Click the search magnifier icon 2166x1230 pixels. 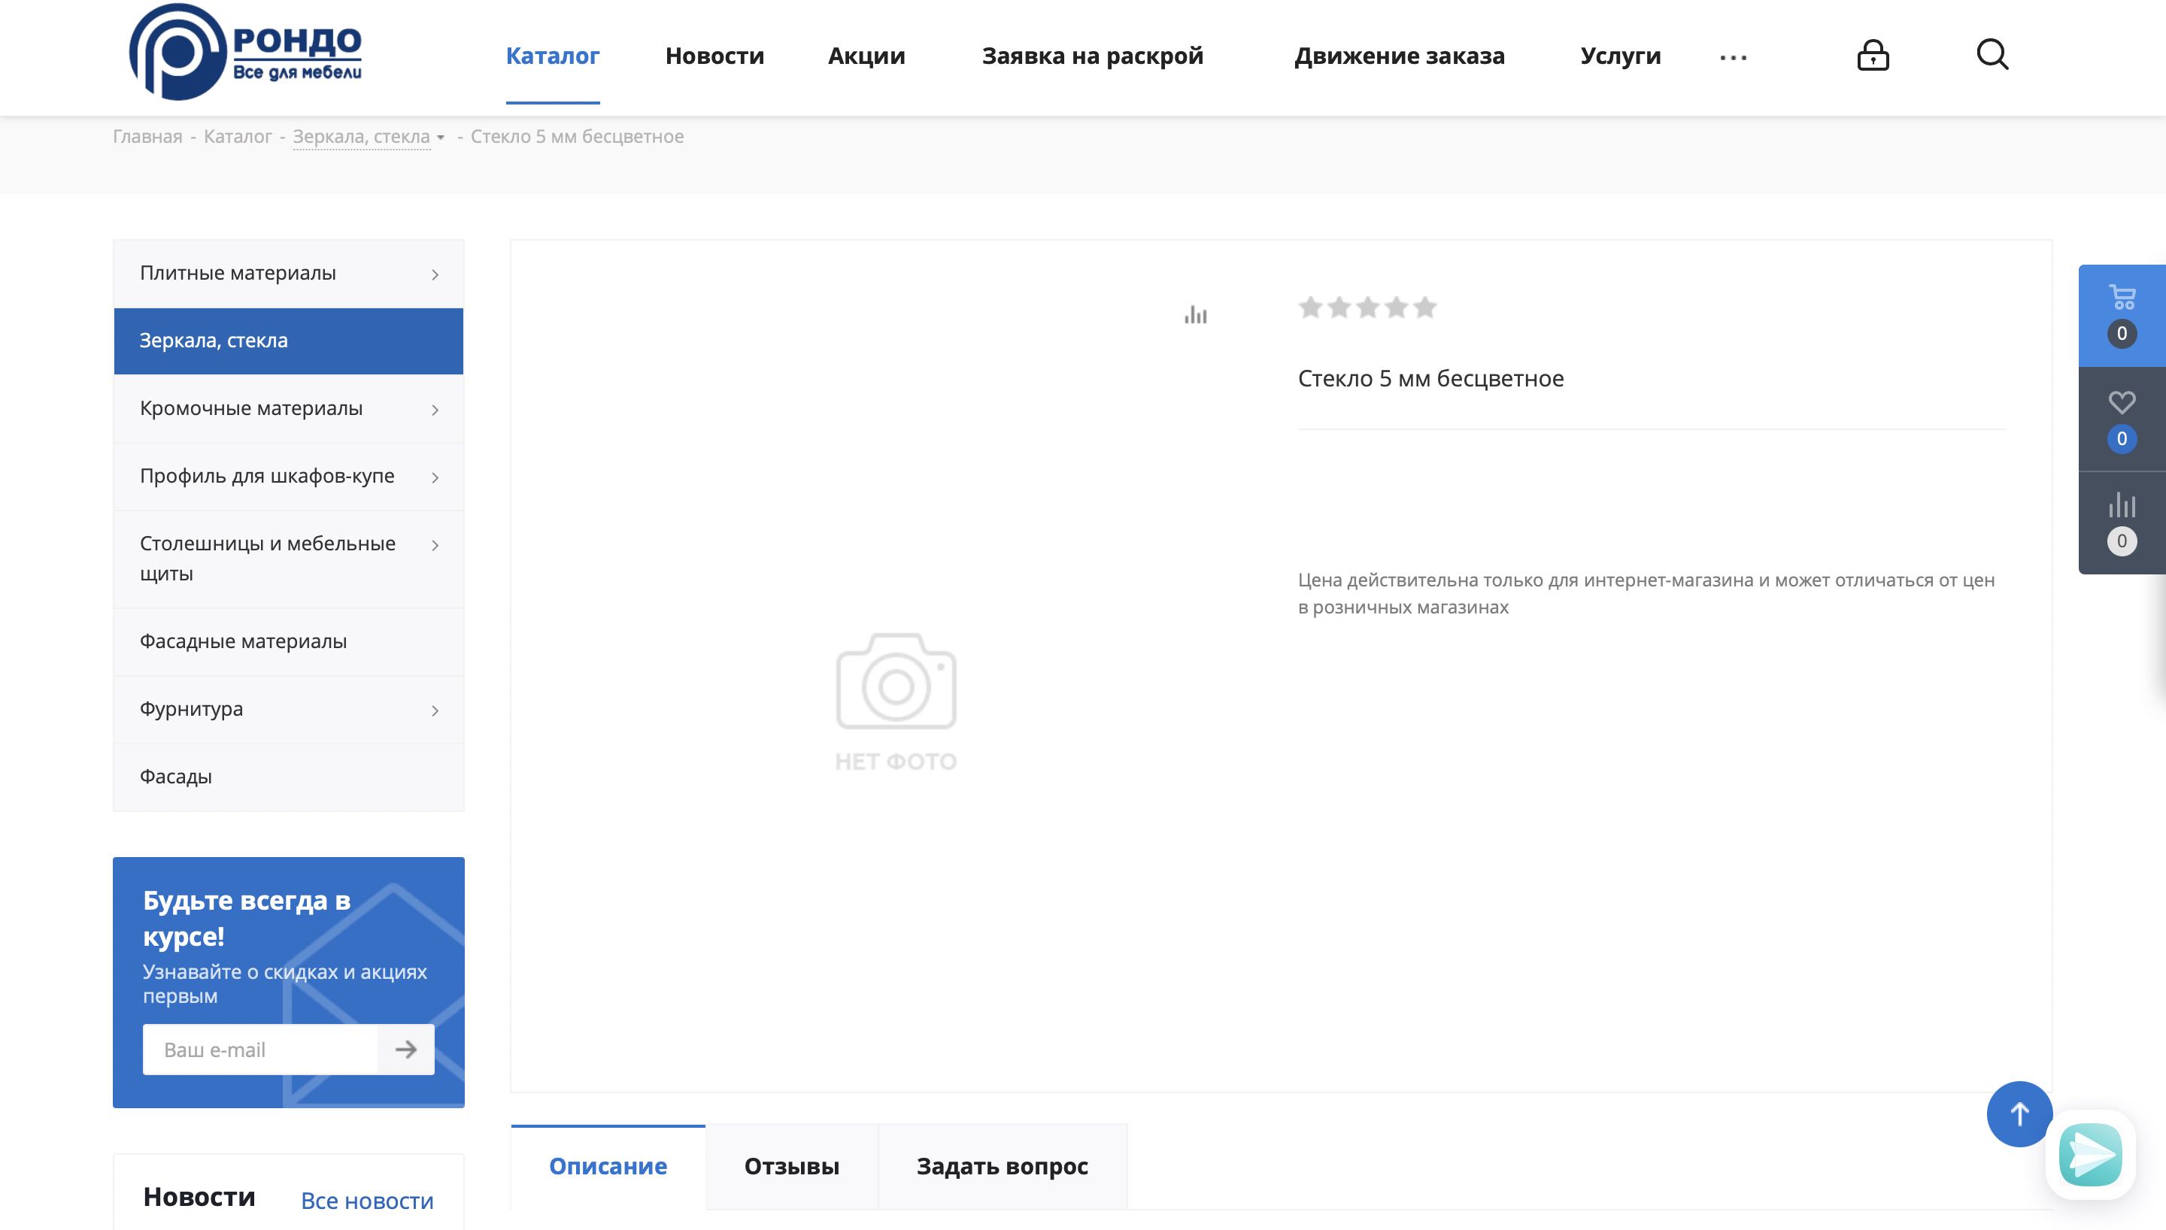click(1992, 55)
